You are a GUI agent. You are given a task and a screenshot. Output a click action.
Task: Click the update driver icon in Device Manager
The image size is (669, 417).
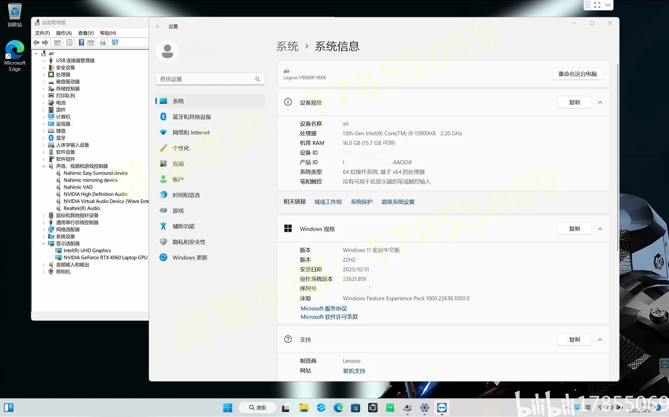click(103, 43)
